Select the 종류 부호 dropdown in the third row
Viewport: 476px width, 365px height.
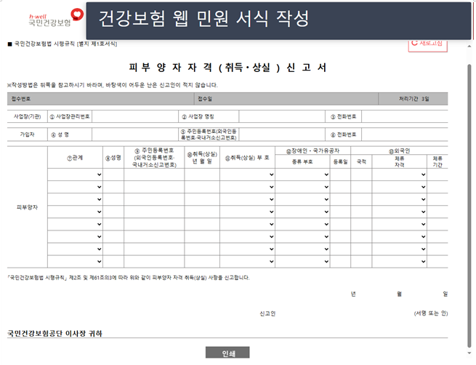pyautogui.click(x=302, y=199)
